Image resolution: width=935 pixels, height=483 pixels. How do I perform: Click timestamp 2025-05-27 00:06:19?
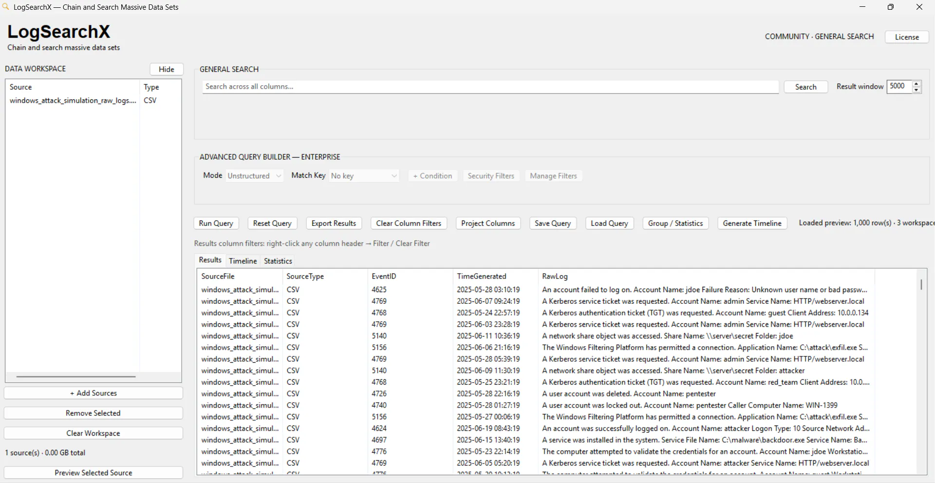click(488, 417)
